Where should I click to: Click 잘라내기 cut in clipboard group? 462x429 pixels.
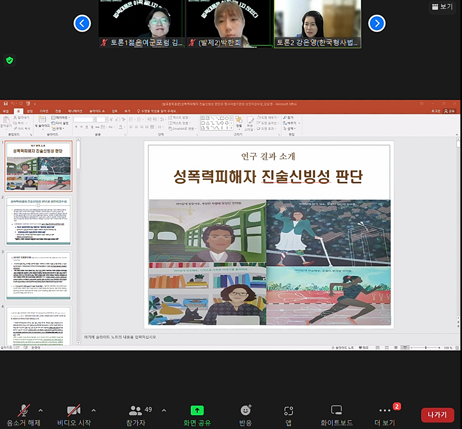click(22, 118)
